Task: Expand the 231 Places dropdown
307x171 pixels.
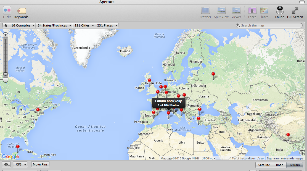Action: click(107, 25)
